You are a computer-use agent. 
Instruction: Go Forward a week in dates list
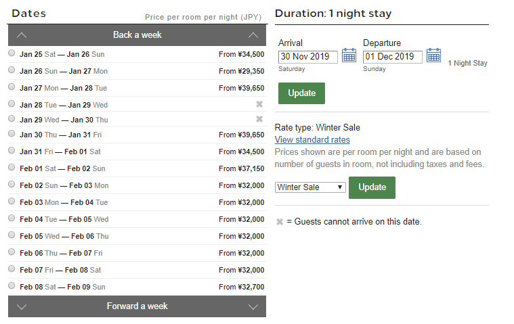pos(137,306)
